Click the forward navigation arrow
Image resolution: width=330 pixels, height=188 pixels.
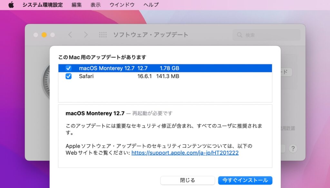[x=86, y=35]
